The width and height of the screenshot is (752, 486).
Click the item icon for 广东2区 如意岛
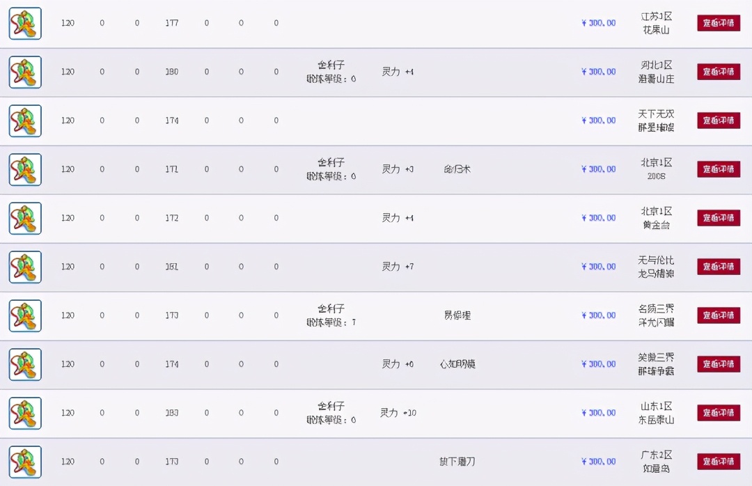(x=25, y=462)
